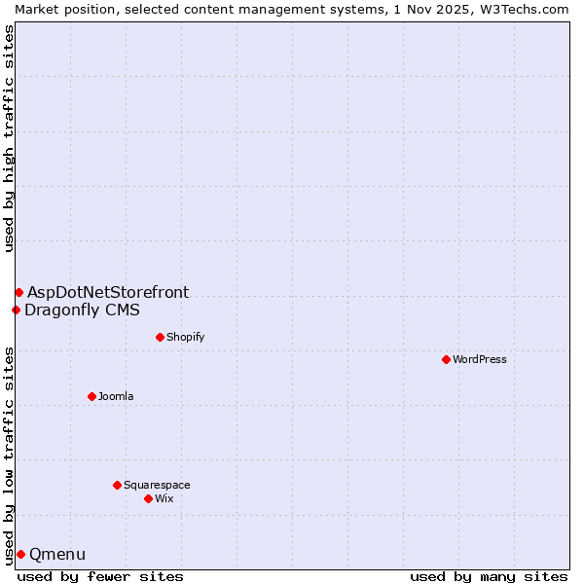Select the Shopify label text
The image size is (584, 584).
coord(185,337)
